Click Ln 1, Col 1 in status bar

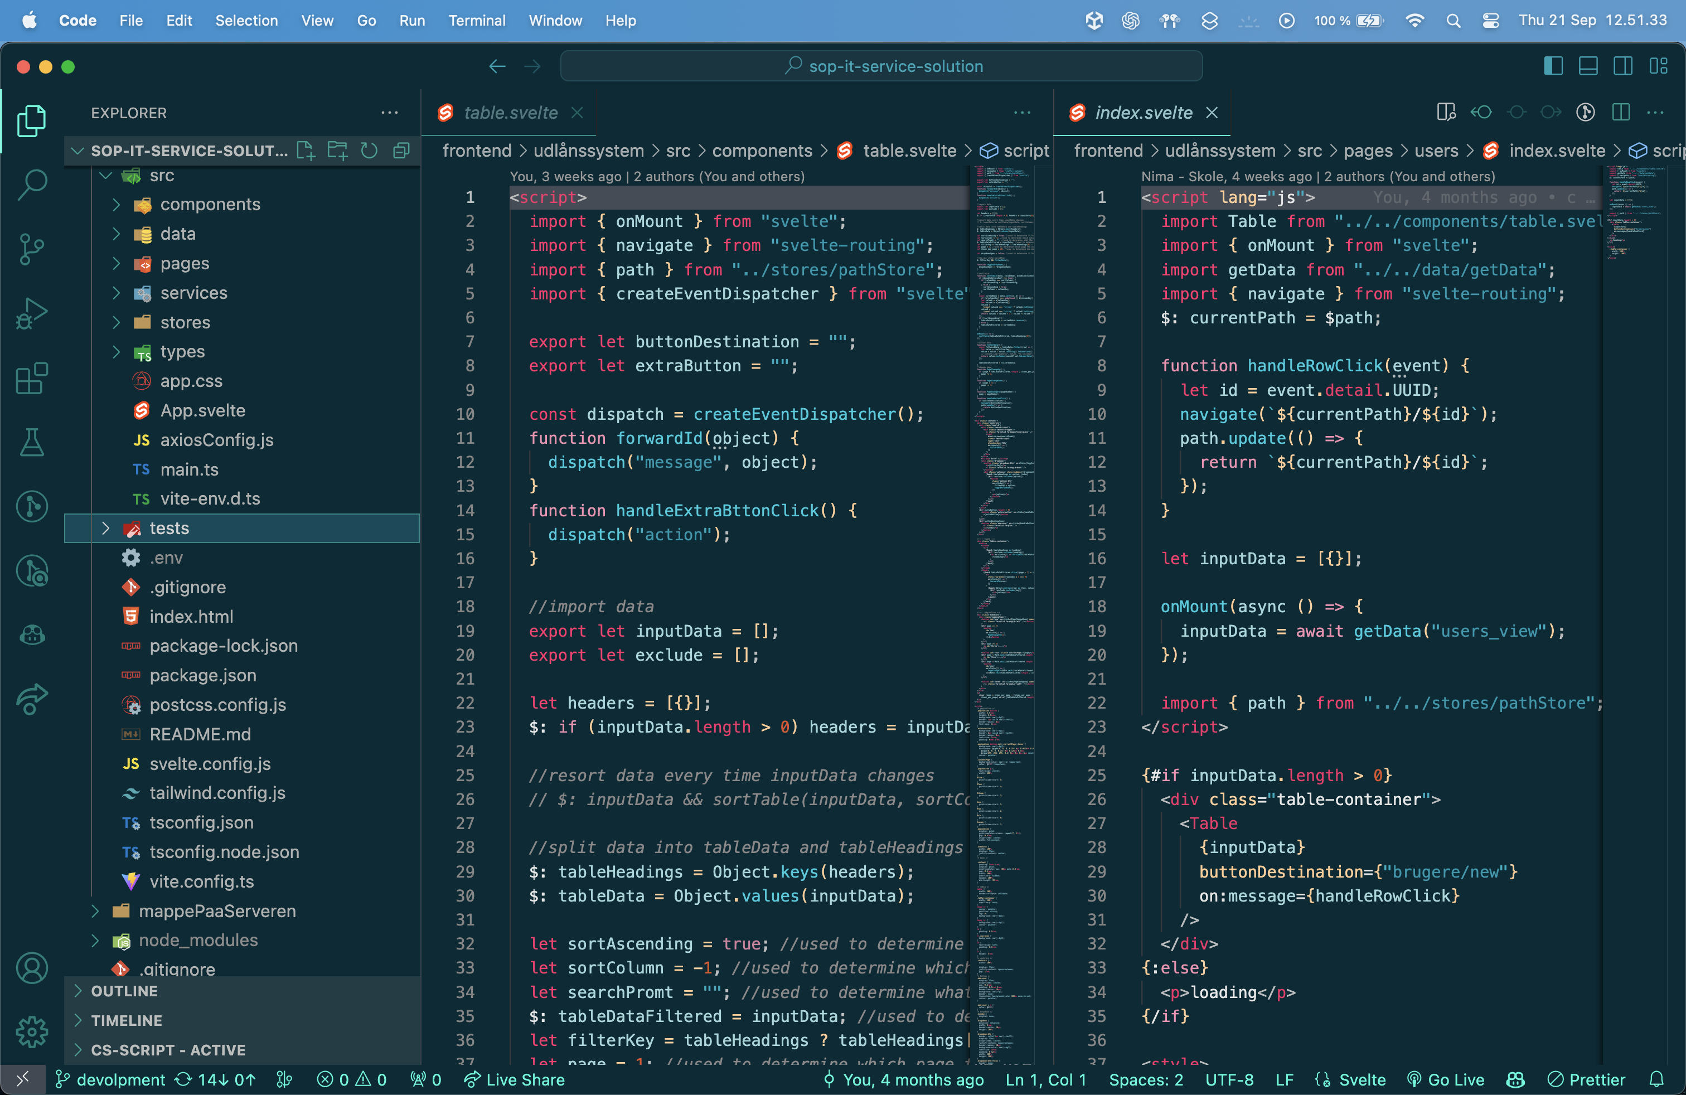[x=1045, y=1079]
